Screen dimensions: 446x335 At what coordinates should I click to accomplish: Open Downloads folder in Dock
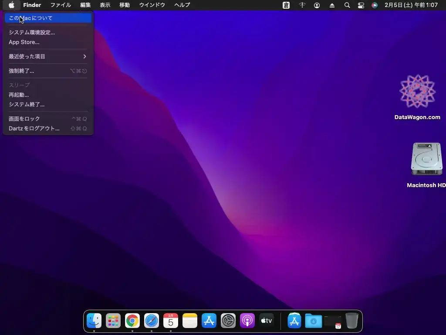314,321
